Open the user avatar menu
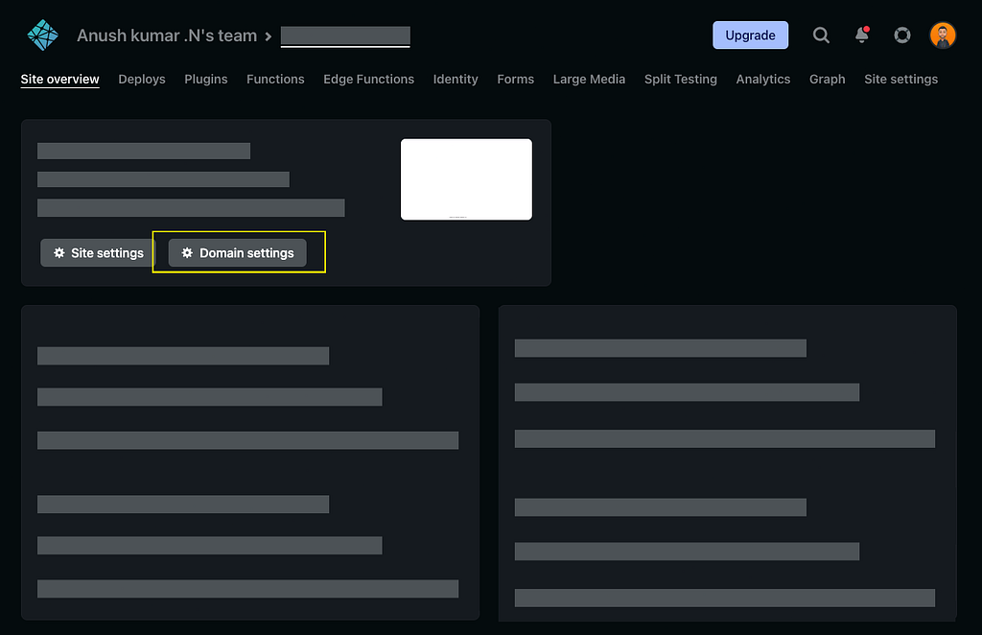The image size is (982, 635). (x=943, y=35)
